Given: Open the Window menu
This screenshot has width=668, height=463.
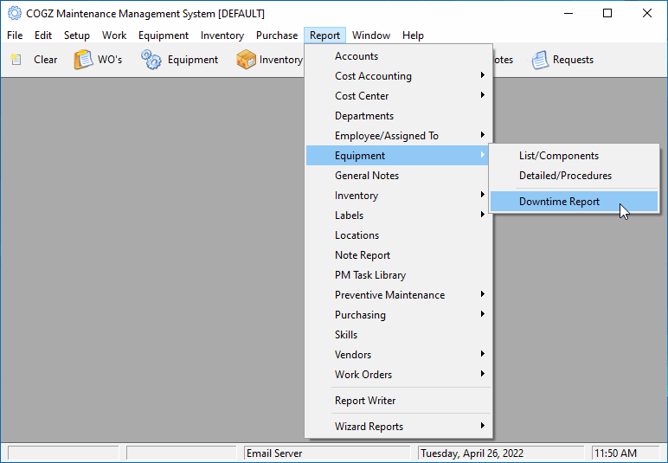Looking at the screenshot, I should (371, 35).
